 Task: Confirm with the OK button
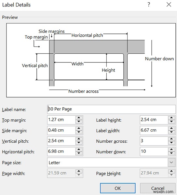point(118,188)
